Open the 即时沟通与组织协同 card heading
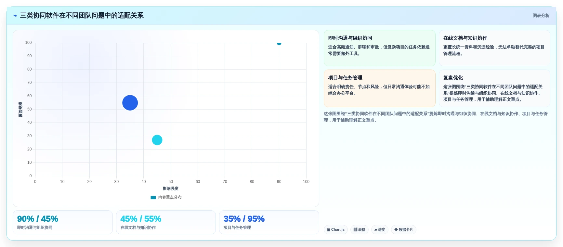The height and width of the screenshot is (247, 563). pos(350,38)
